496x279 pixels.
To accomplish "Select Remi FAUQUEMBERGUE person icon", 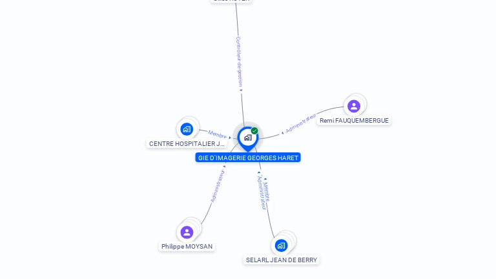I will [354, 106].
